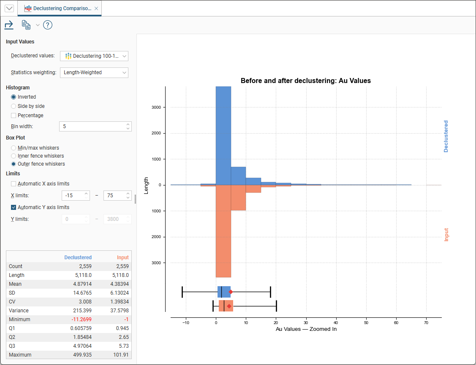
Task: Open the tab list chevron button
Action: (9, 8)
